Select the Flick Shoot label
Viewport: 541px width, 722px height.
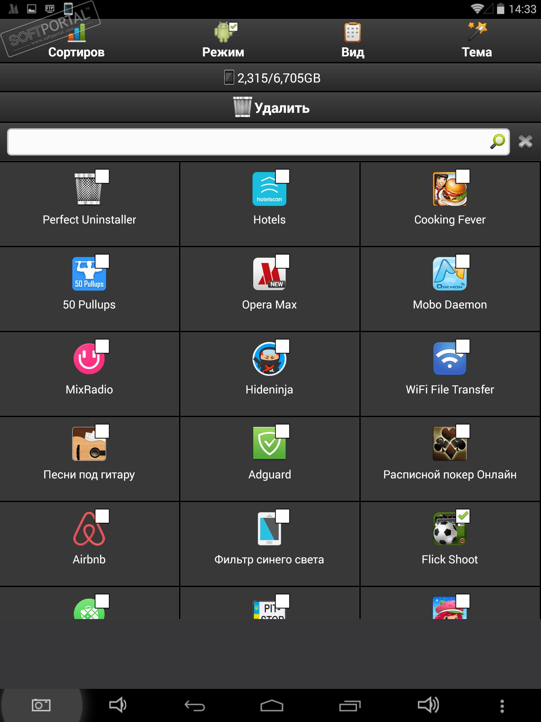[450, 559]
